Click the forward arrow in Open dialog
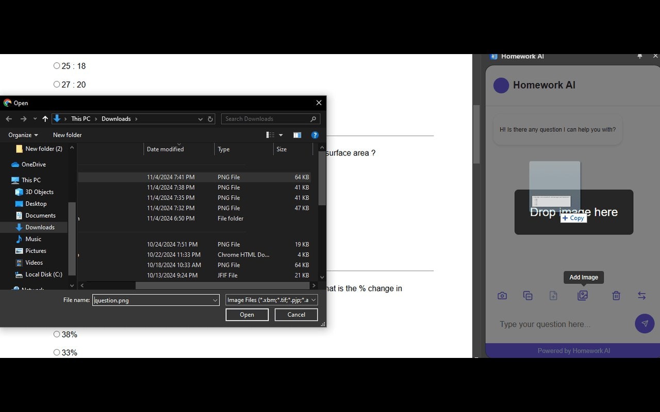The width and height of the screenshot is (660, 412). coord(23,119)
